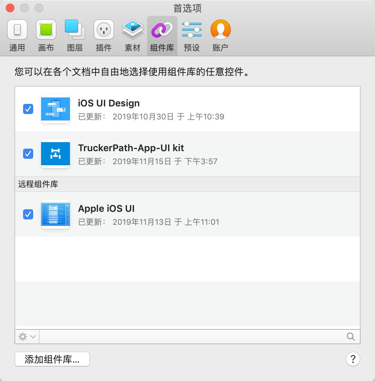375x381 pixels.
Task: Click the 添加组件库... button
Action: (52, 359)
